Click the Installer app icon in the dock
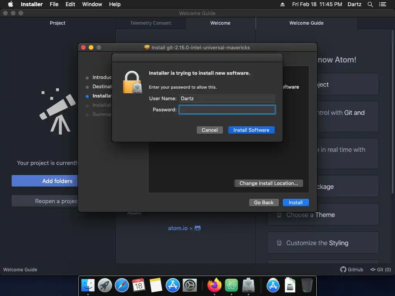395x296 pixels. pyautogui.click(x=248, y=285)
